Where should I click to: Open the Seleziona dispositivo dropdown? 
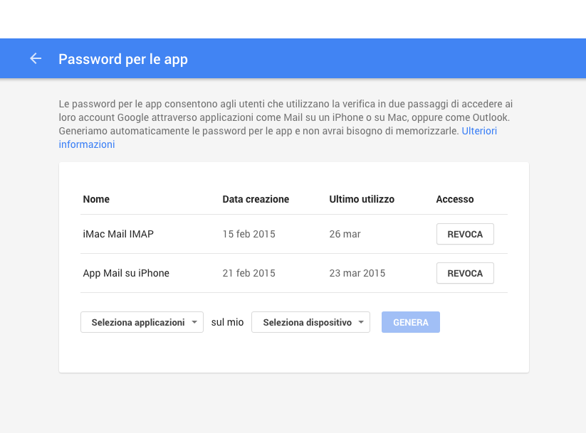click(x=310, y=322)
